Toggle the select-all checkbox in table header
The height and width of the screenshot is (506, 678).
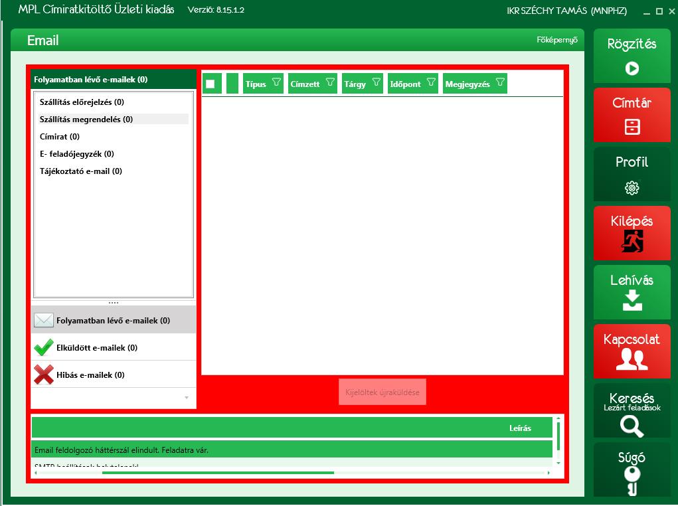point(210,84)
